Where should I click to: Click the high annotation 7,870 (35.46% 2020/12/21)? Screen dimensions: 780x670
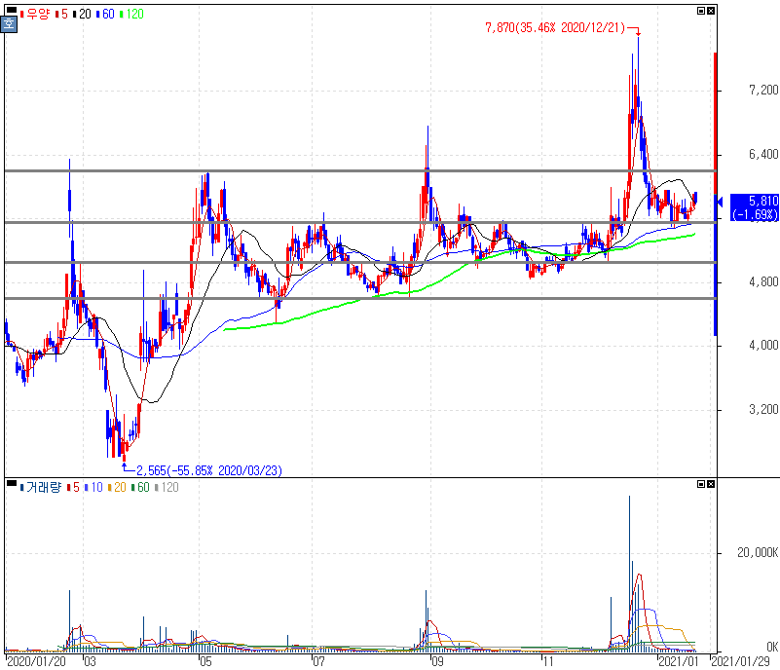tap(555, 27)
